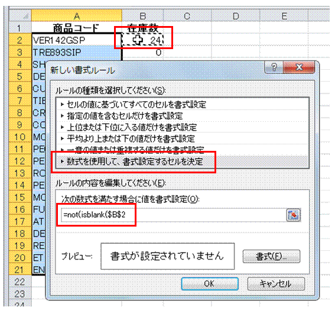This screenshot has height=310, width=335.
Task: Open the 書式(F)... format button
Action: [272, 256]
